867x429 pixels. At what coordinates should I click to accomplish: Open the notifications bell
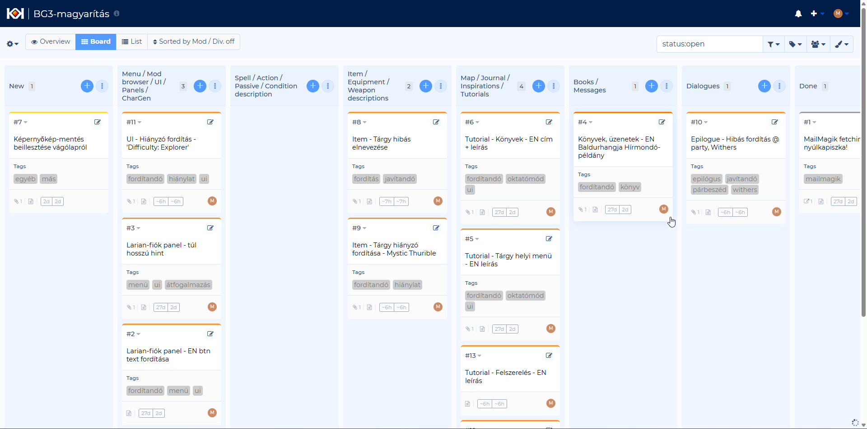coord(798,14)
